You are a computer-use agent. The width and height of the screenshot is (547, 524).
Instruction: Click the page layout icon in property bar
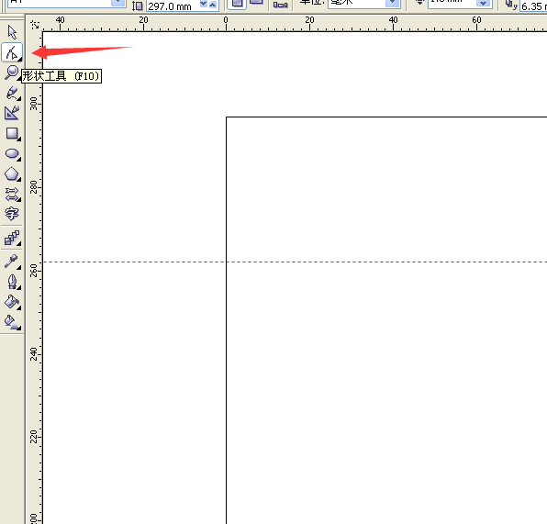pyautogui.click(x=281, y=5)
